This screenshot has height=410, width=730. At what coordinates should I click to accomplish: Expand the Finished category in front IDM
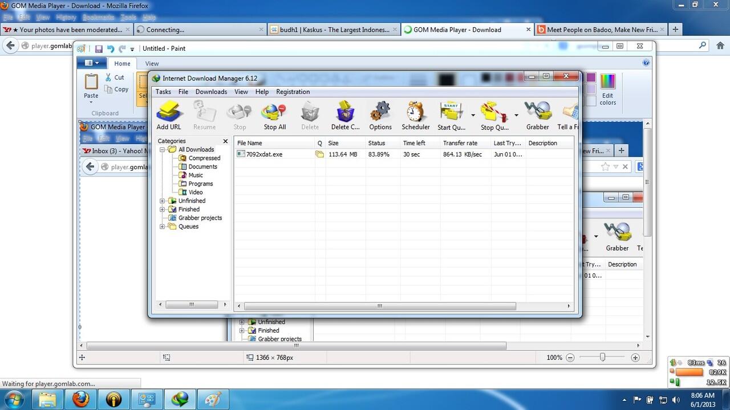[163, 210]
